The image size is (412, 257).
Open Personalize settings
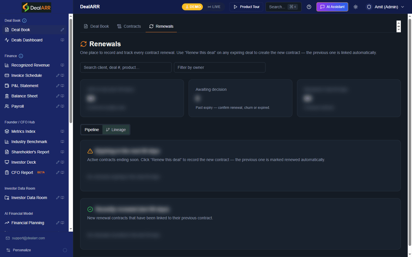coord(22,250)
